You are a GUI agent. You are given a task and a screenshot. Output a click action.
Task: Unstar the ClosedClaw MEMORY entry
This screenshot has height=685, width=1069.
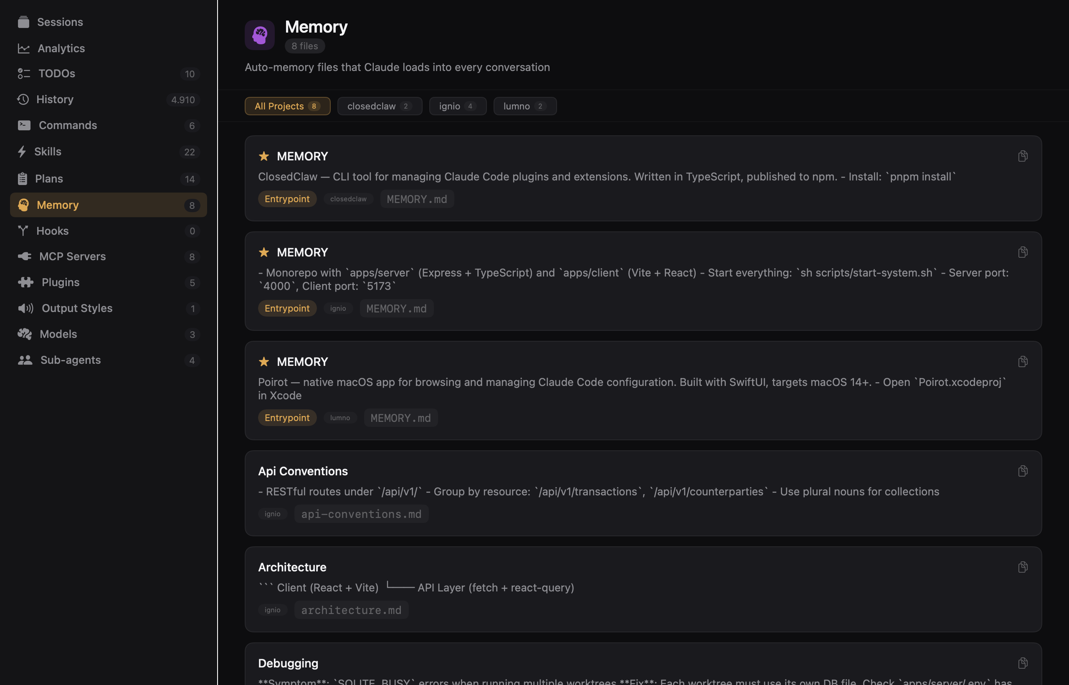click(264, 157)
